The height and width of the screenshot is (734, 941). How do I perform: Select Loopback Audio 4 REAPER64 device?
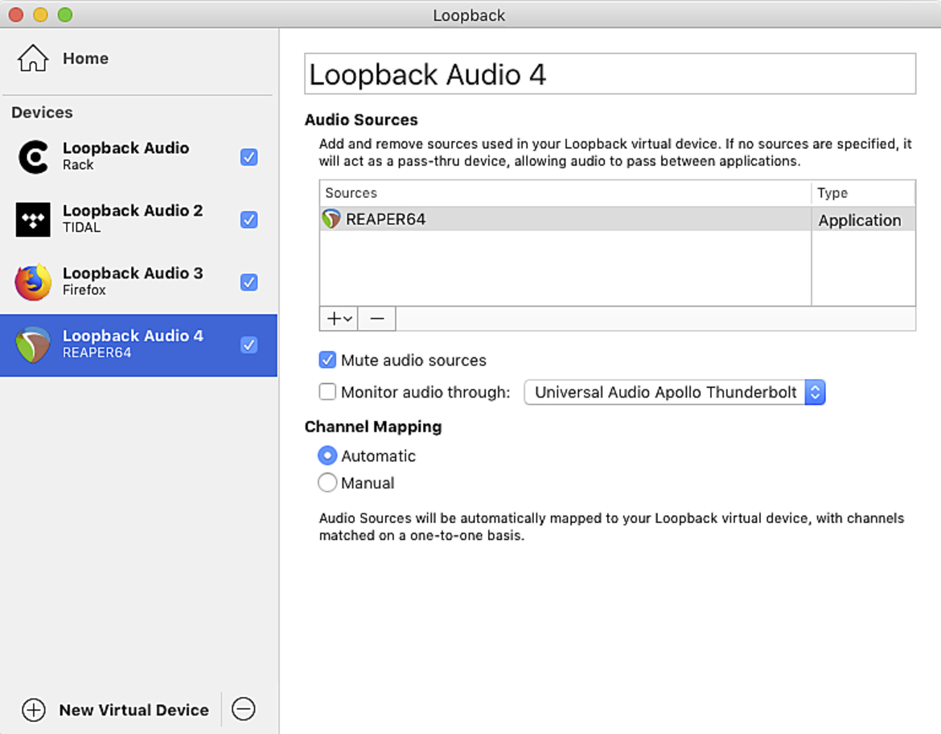click(x=138, y=345)
